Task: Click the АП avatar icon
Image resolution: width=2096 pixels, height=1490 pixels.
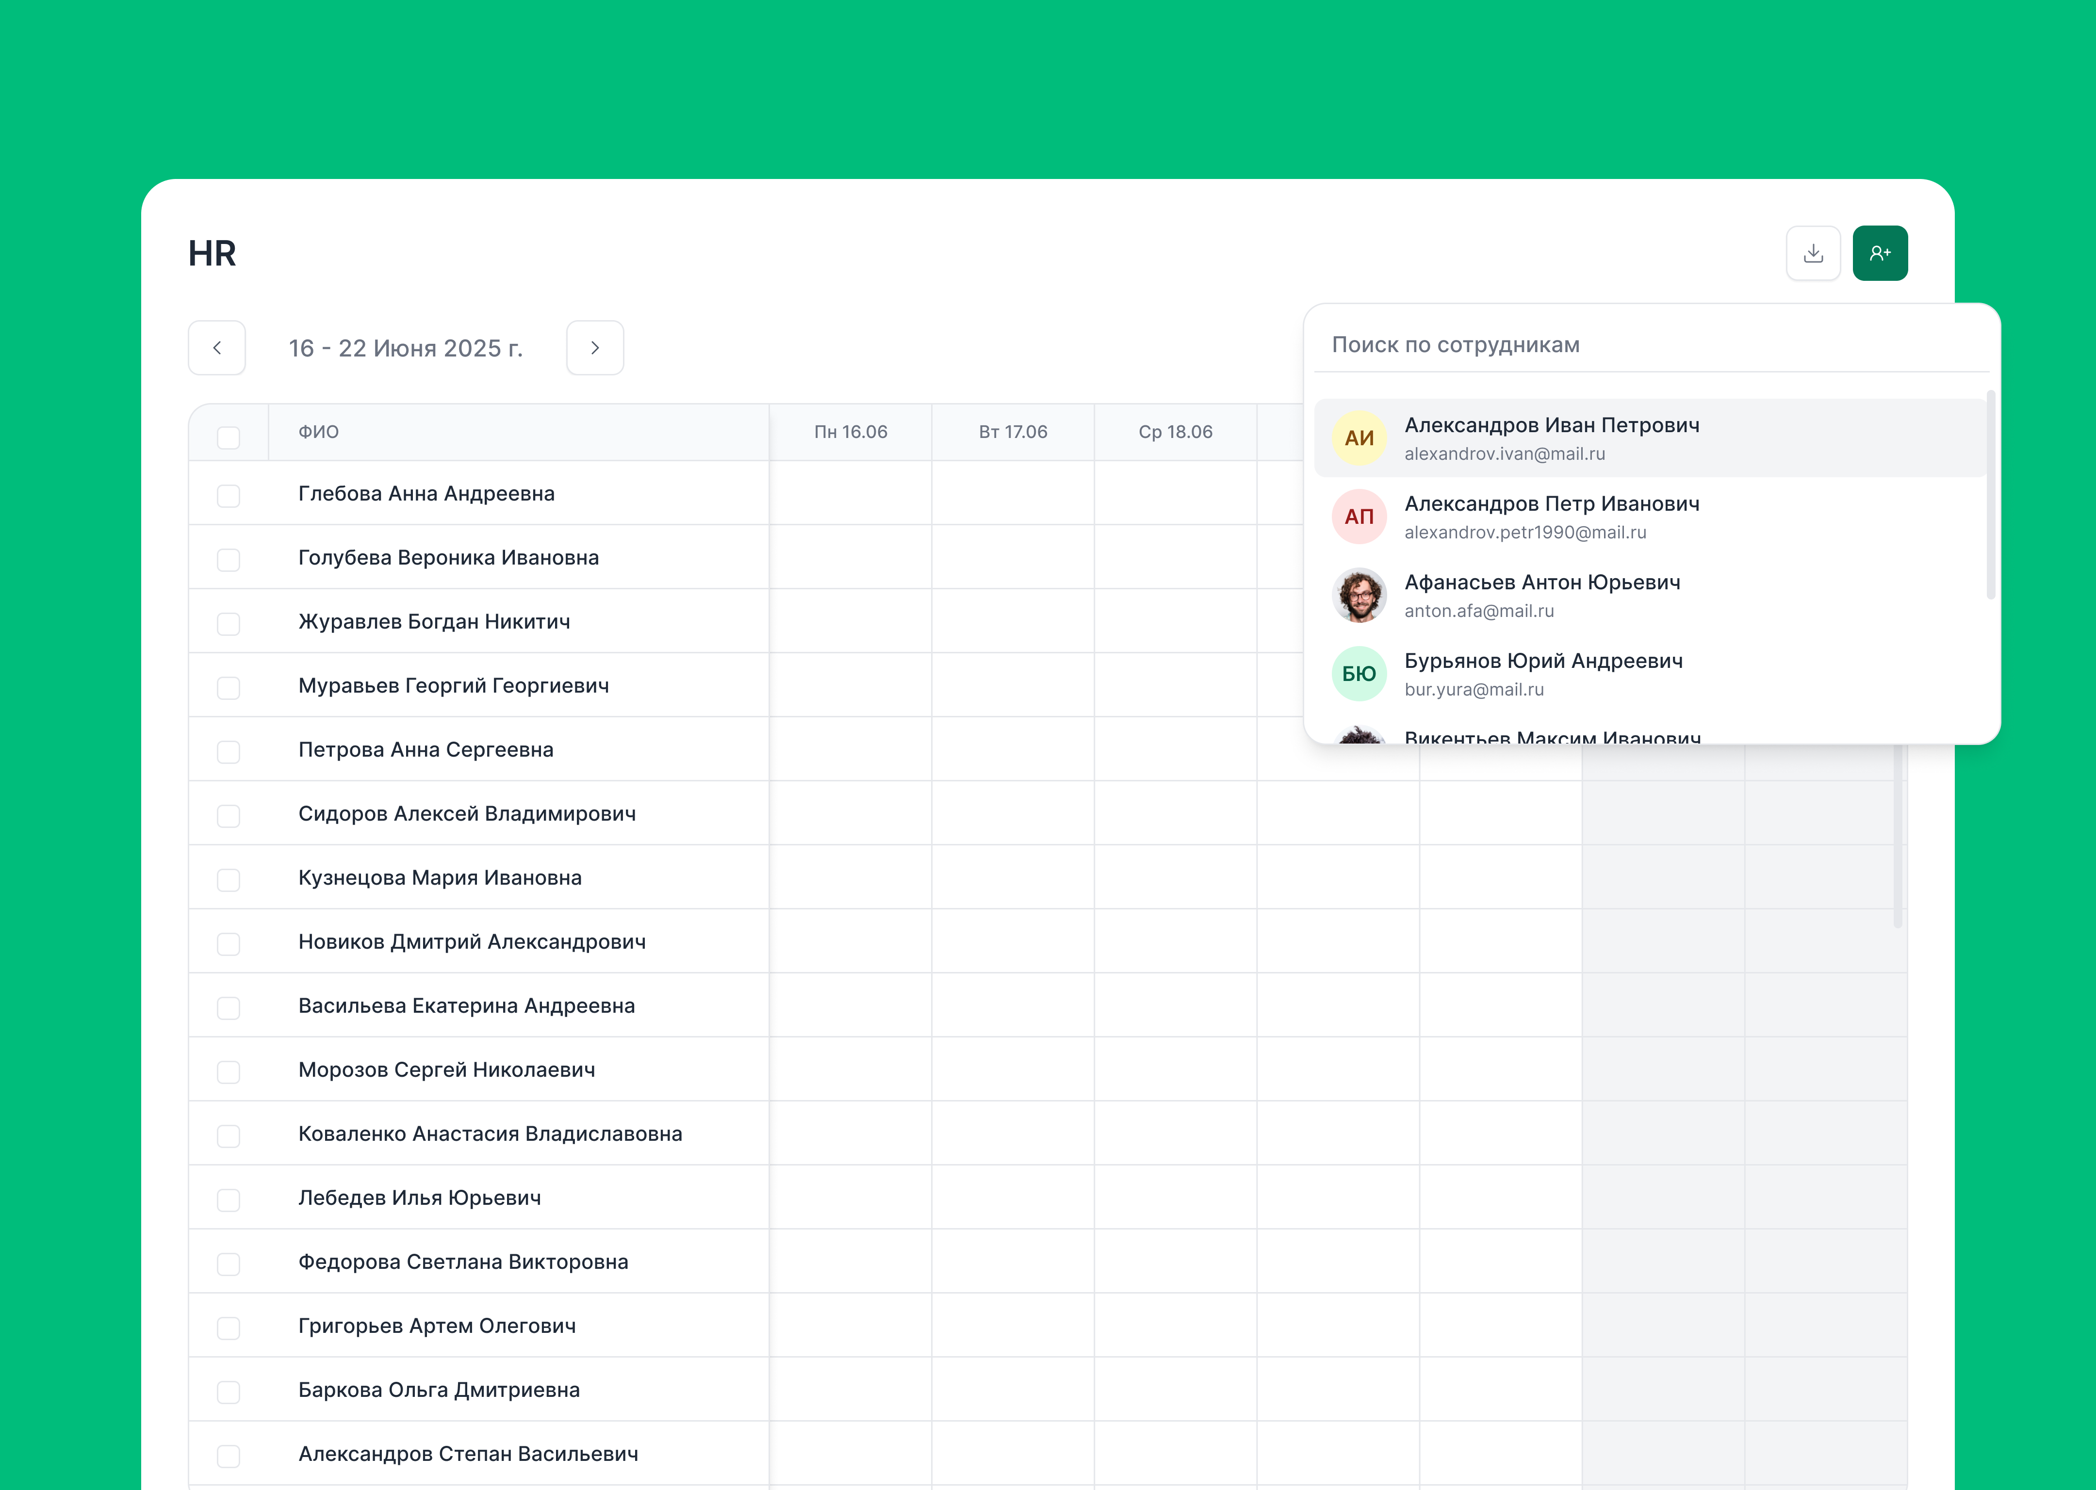Action: tap(1358, 517)
